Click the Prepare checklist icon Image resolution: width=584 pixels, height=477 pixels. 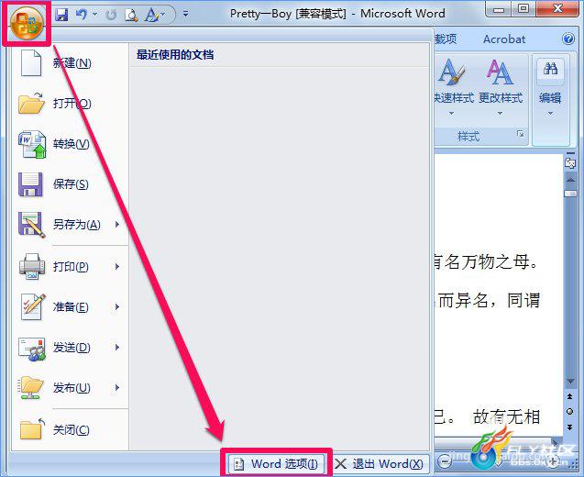[33, 306]
